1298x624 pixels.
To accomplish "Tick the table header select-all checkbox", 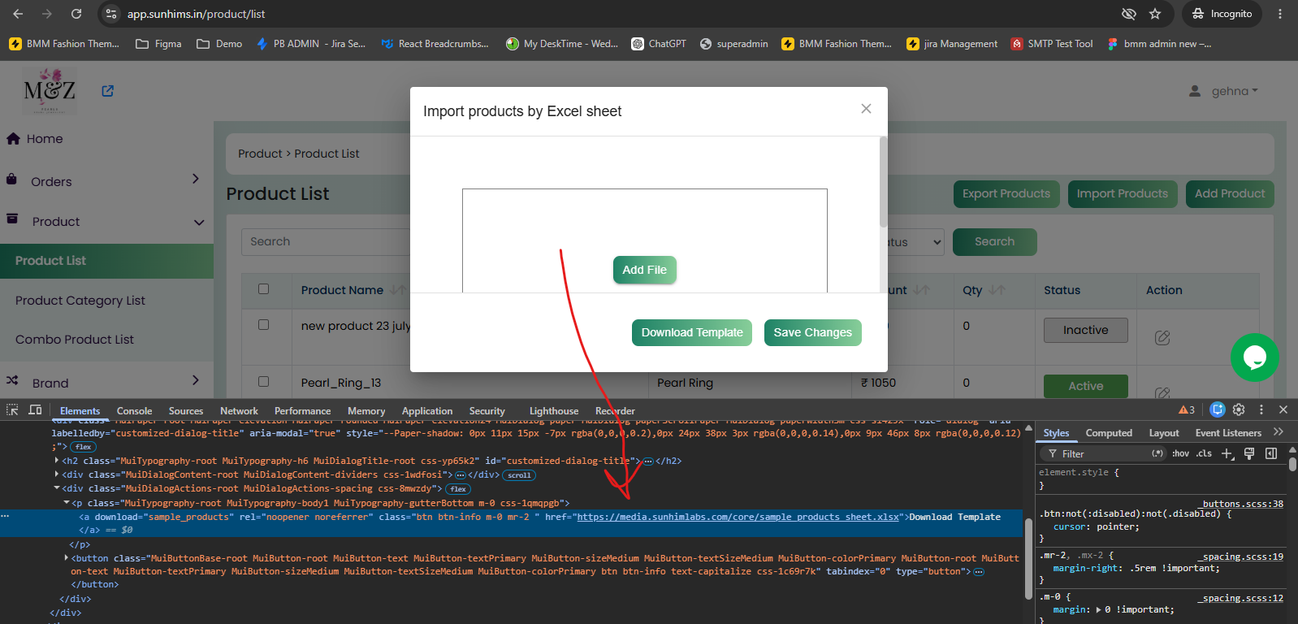I will pyautogui.click(x=263, y=288).
